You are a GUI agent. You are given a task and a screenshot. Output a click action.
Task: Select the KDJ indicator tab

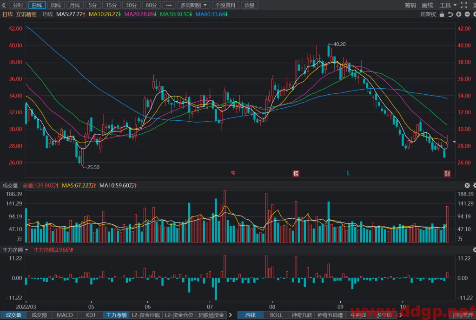(x=91, y=315)
